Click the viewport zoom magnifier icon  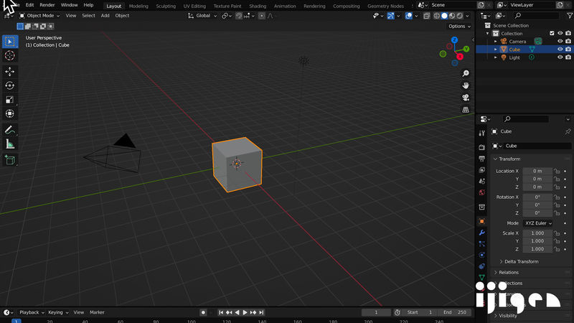[466, 74]
